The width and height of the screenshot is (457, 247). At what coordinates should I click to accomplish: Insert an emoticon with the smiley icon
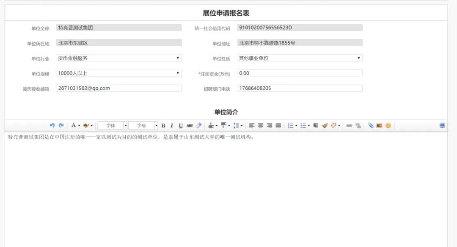pos(388,125)
